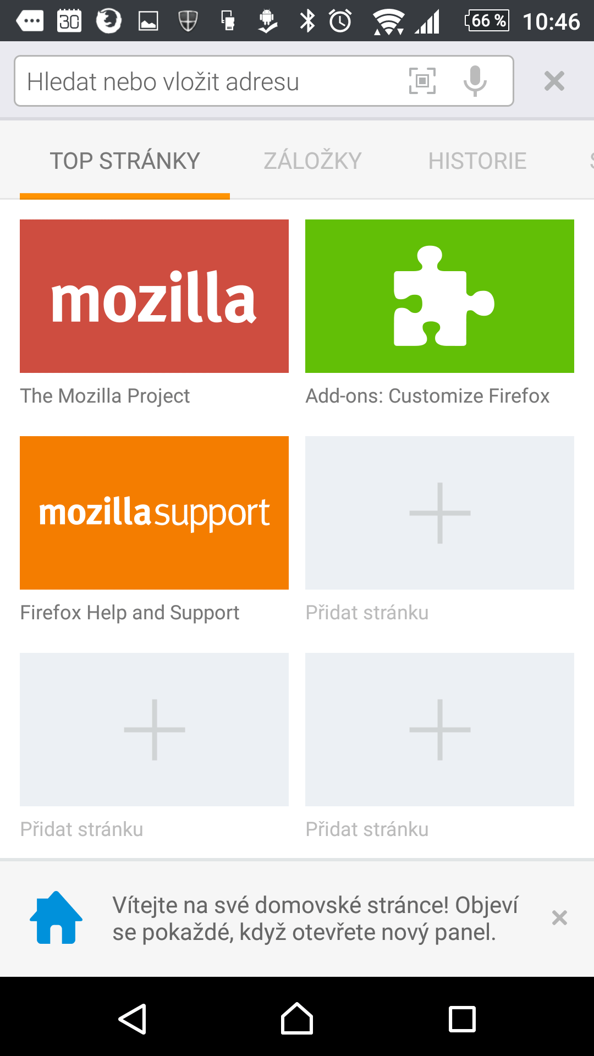This screenshot has height=1056, width=594.
Task: Switch to the Historie tab
Action: click(477, 161)
